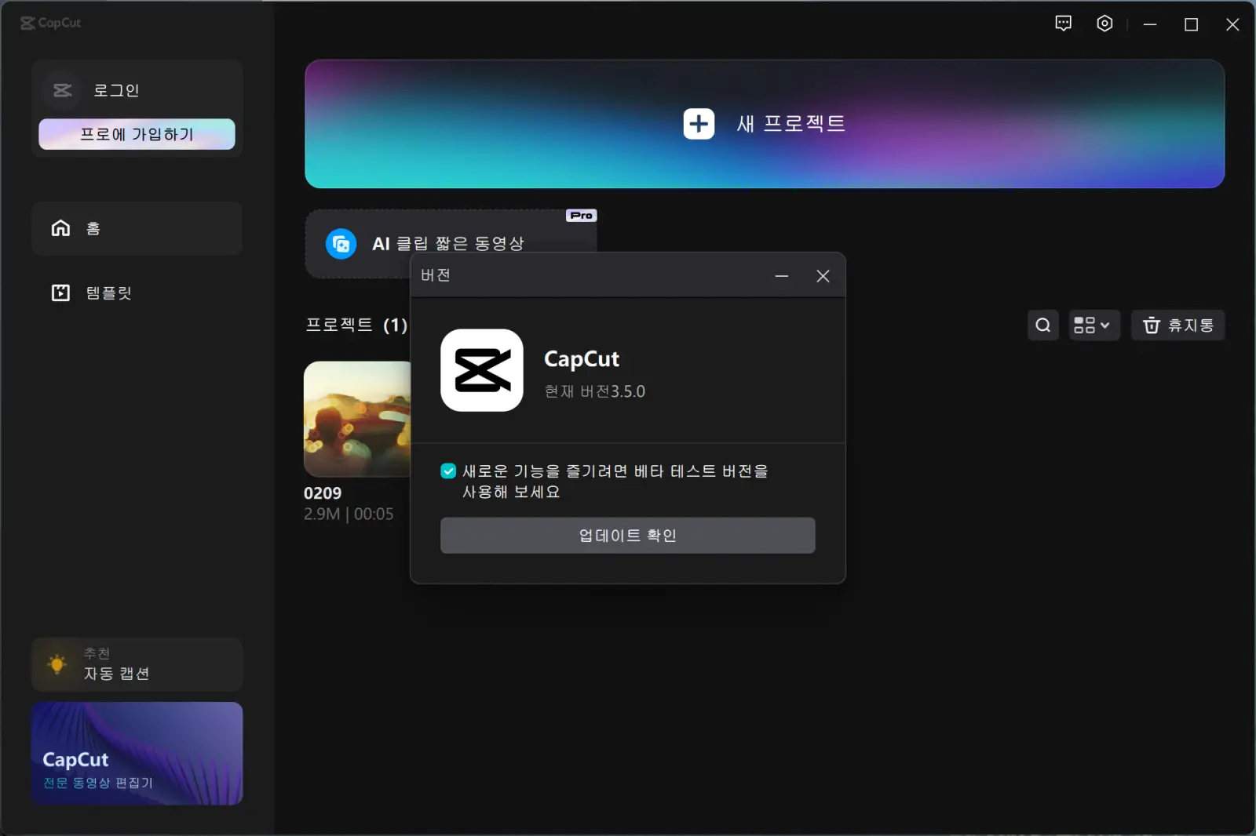The width and height of the screenshot is (1256, 836).
Task: Open the grid view layout dropdown
Action: (x=1094, y=325)
